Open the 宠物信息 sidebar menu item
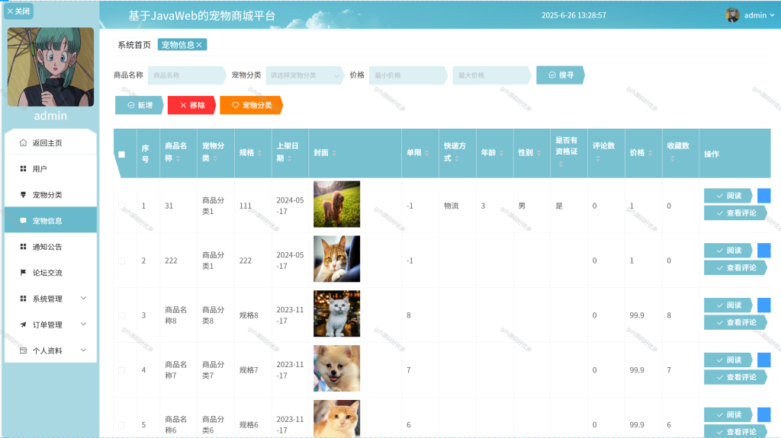781x438 pixels. (51, 220)
